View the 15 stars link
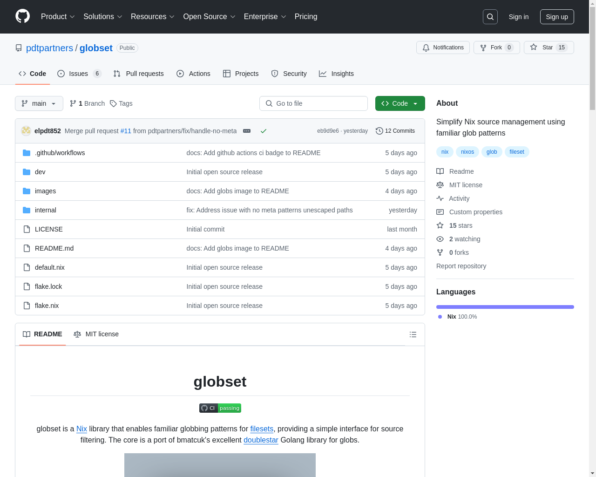This screenshot has width=596, height=477. 454,225
